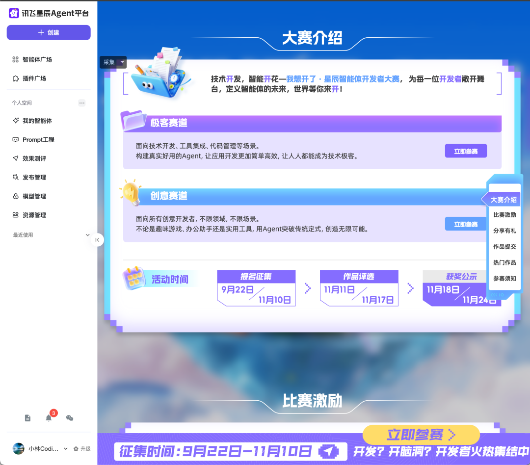530x465 pixels.
Task: Click the 征集时间:9月22日-11月10日 banner text
Action: pos(215,451)
